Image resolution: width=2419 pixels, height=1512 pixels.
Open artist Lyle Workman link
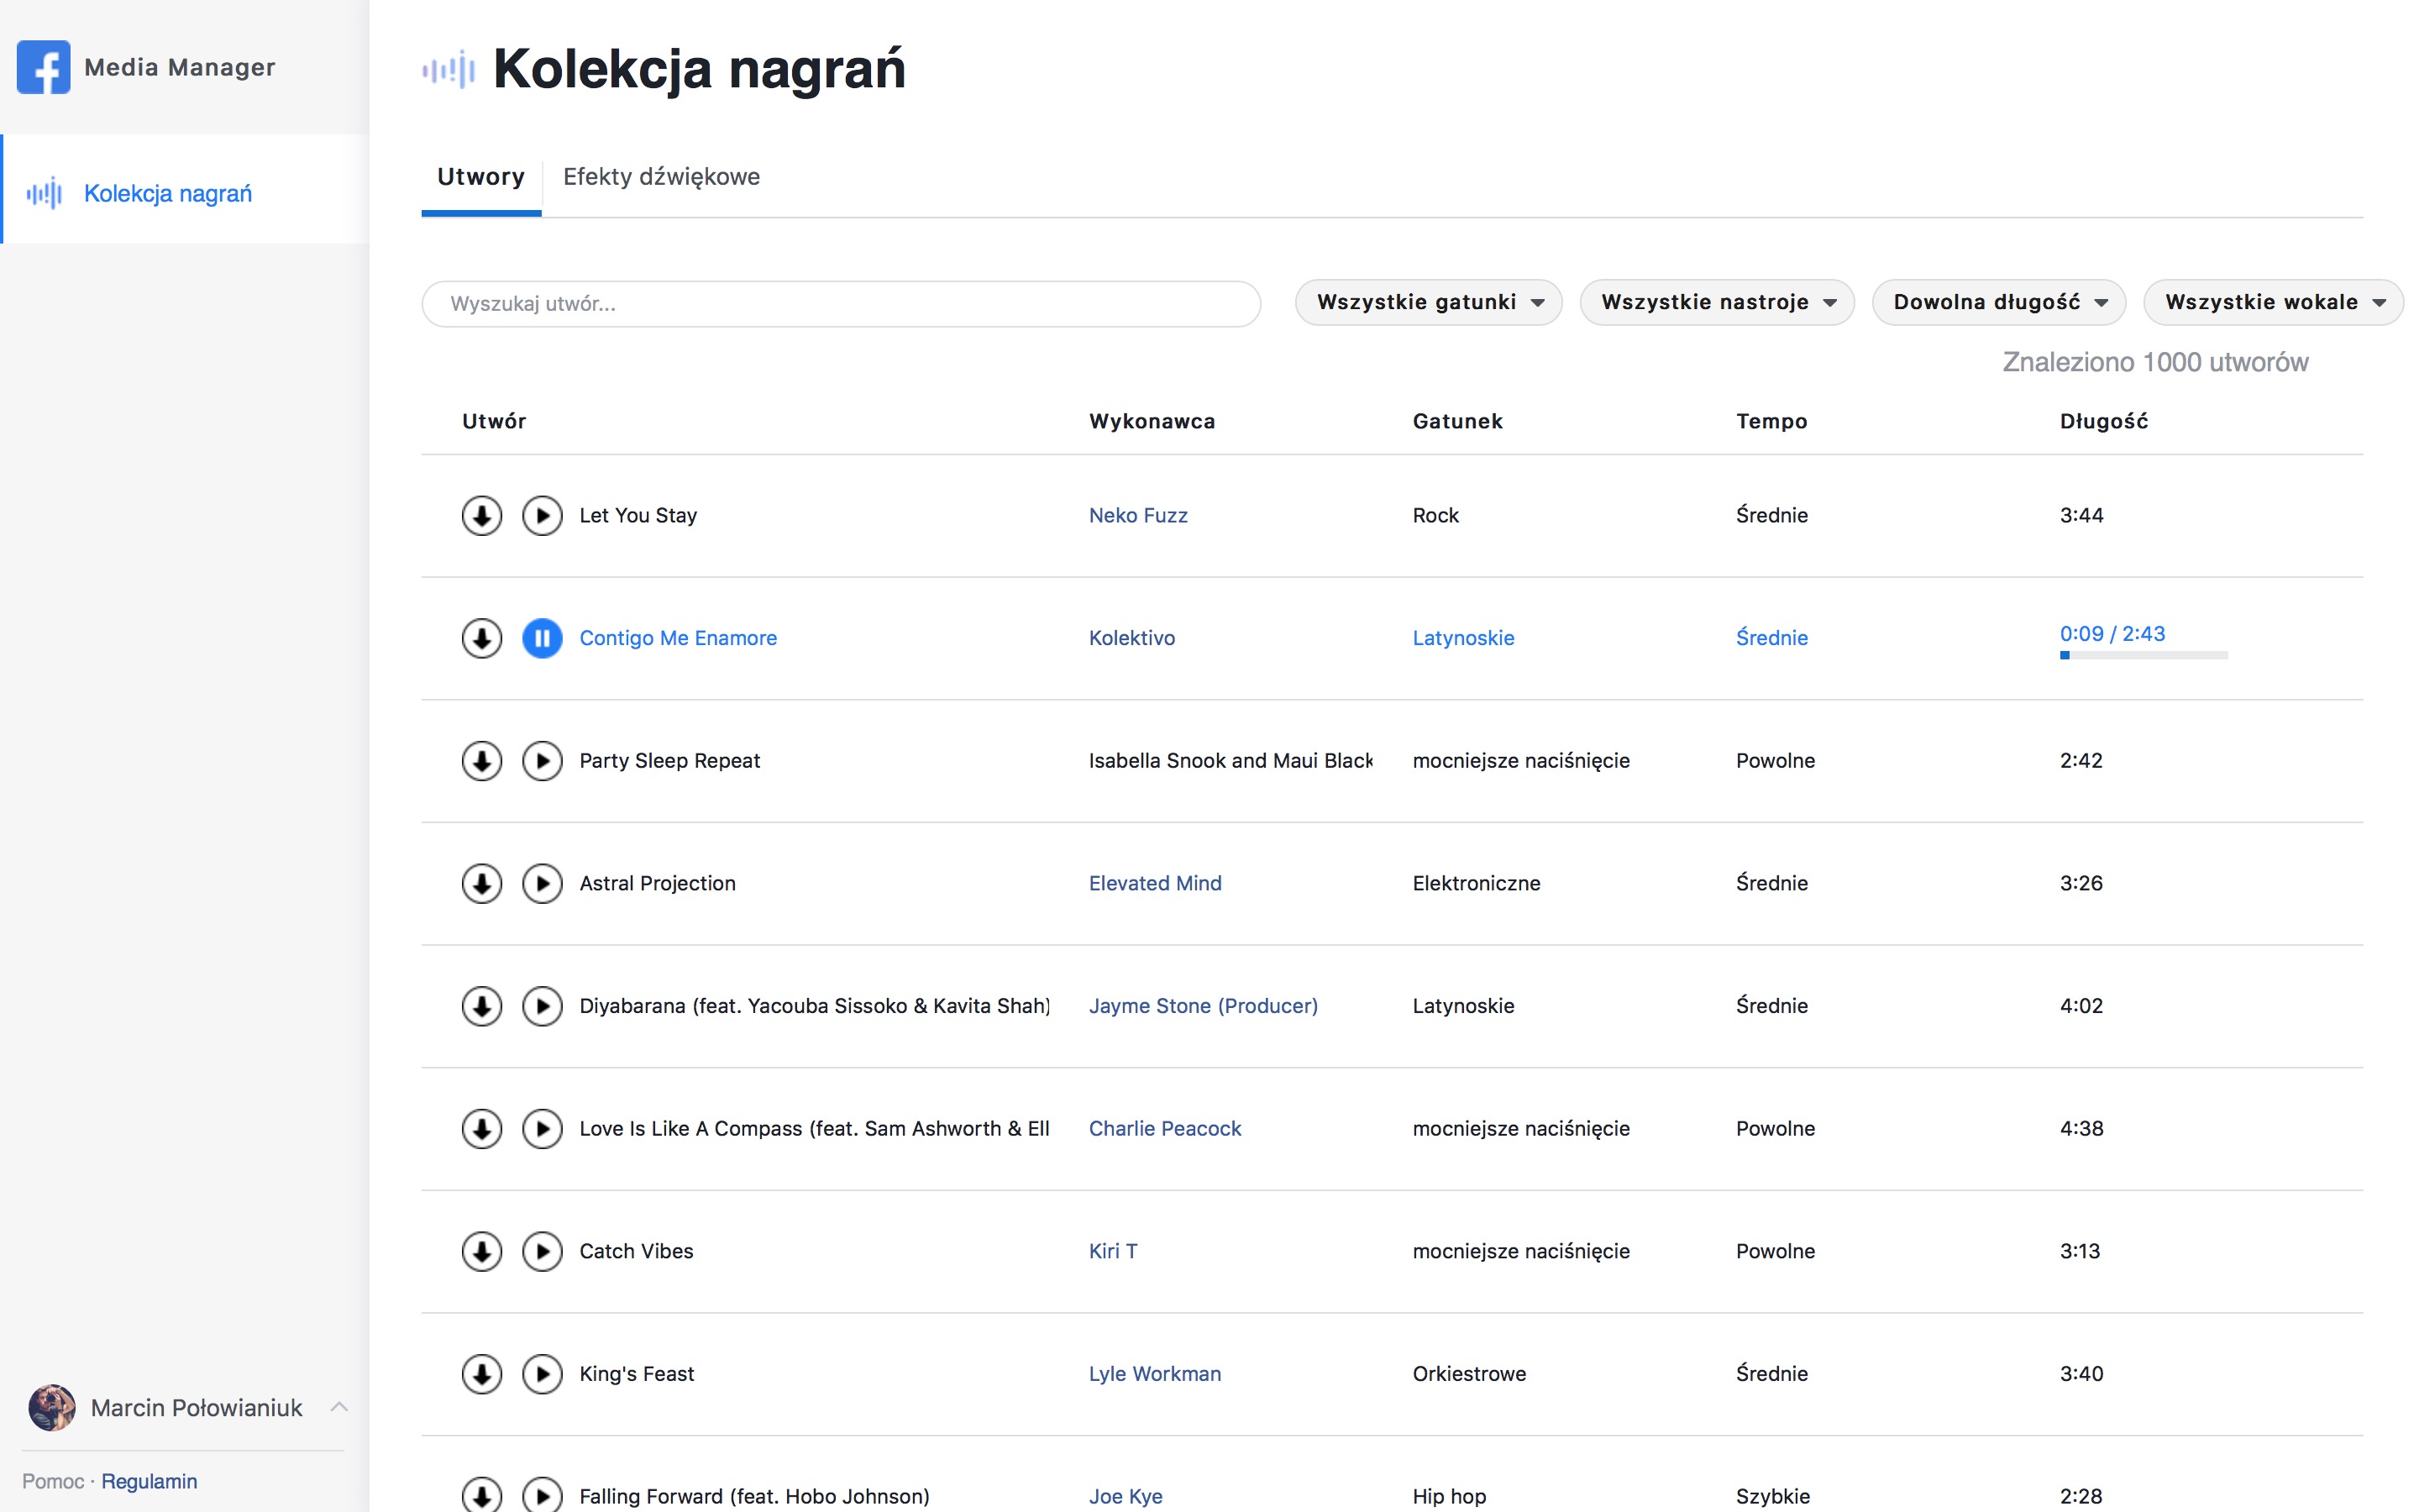tap(1155, 1374)
